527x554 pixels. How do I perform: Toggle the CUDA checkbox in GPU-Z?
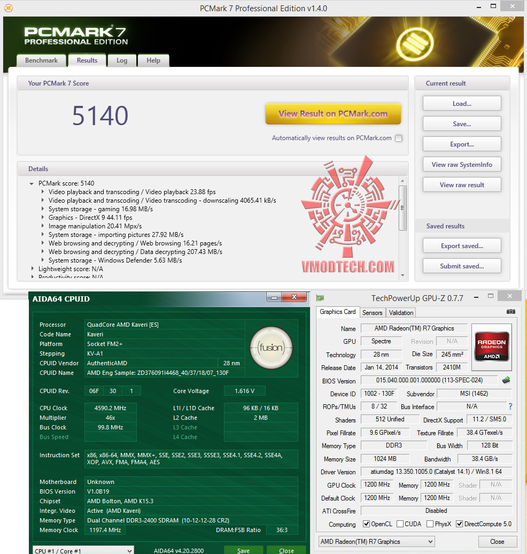(x=400, y=524)
